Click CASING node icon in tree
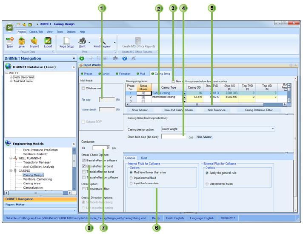This screenshot has width=303, height=234. [15, 171]
